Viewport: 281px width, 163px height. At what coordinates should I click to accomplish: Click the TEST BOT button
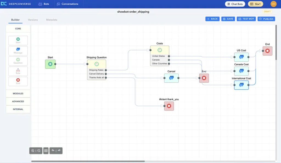246,19
